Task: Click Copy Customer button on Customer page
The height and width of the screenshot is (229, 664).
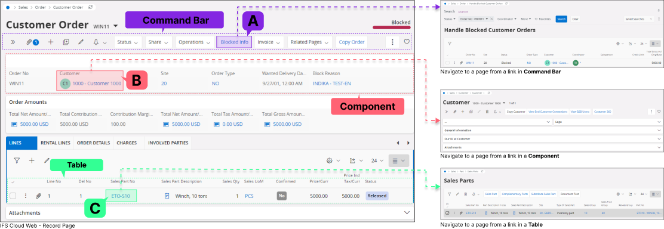Action: [x=516, y=112]
